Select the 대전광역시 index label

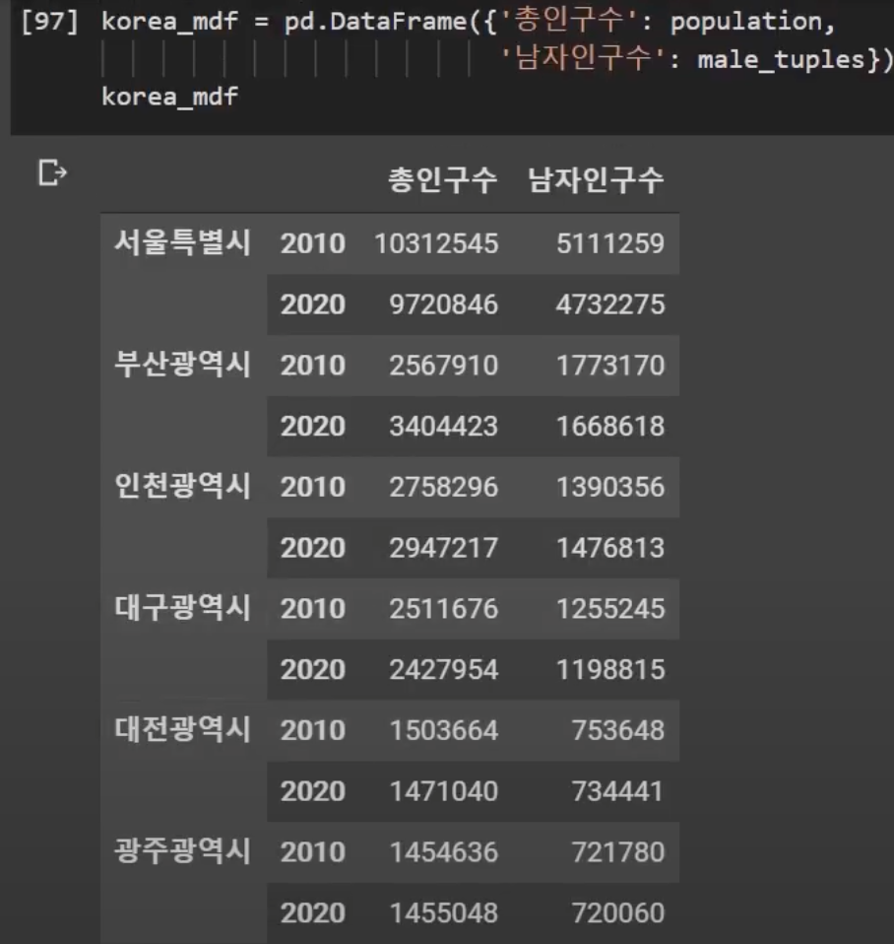[182, 729]
